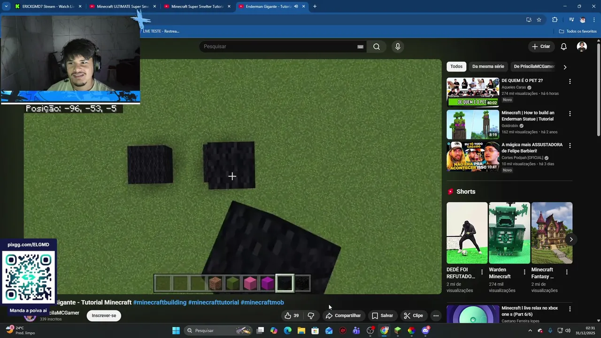Click the install app icon in address bar
This screenshot has width=601, height=338.
(529, 20)
